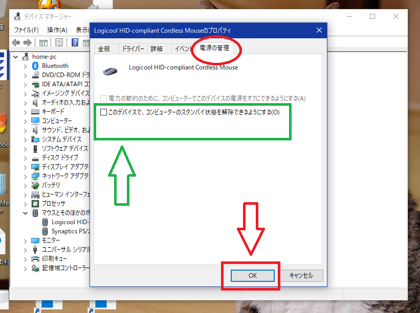Collapse the home-pc root node
This screenshot has width=420, height=313.
(15, 57)
